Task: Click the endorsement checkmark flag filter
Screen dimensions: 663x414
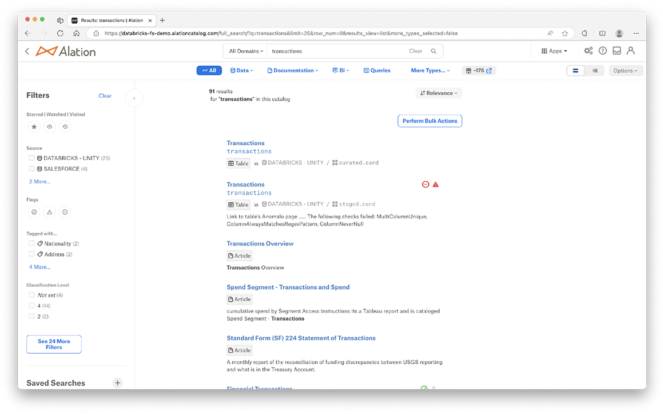Action: click(x=34, y=212)
